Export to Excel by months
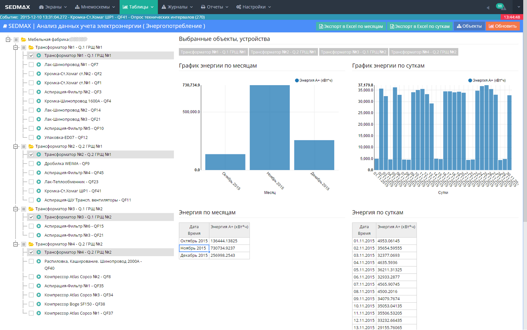The width and height of the screenshot is (527, 330). (x=351, y=26)
